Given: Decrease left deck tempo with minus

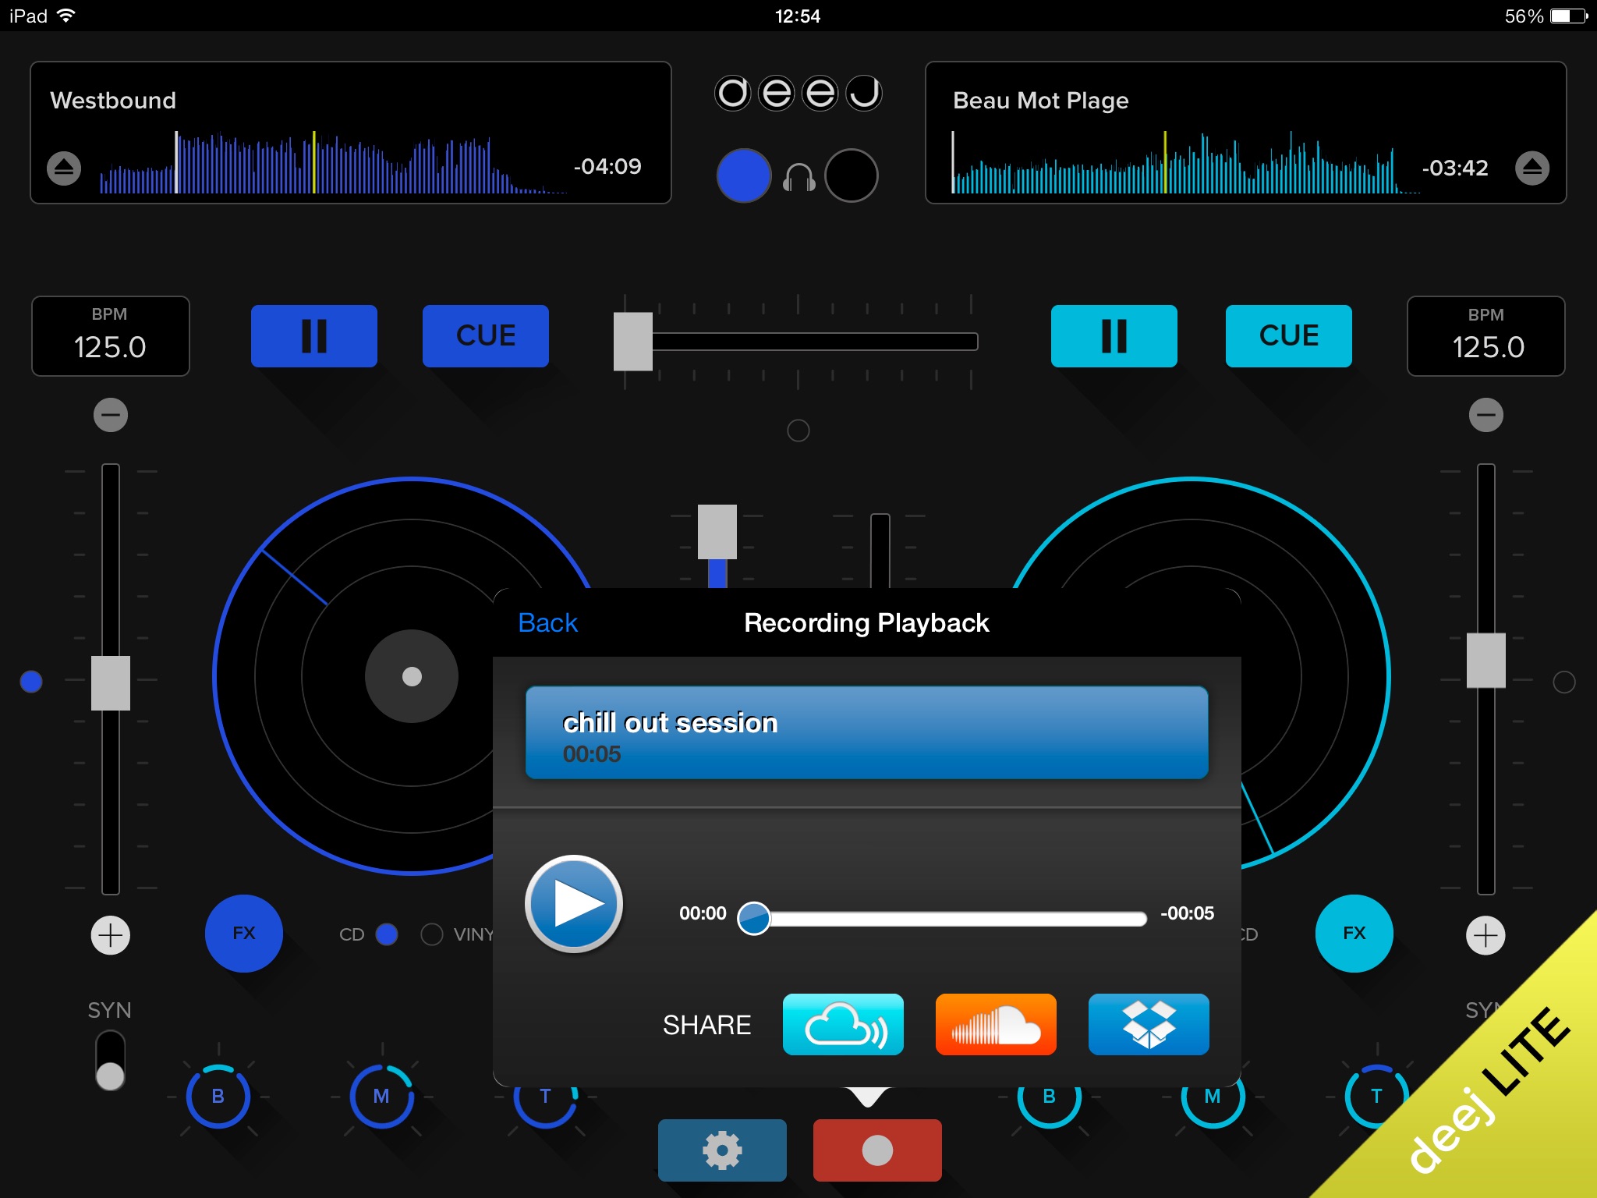Looking at the screenshot, I should click(x=111, y=415).
